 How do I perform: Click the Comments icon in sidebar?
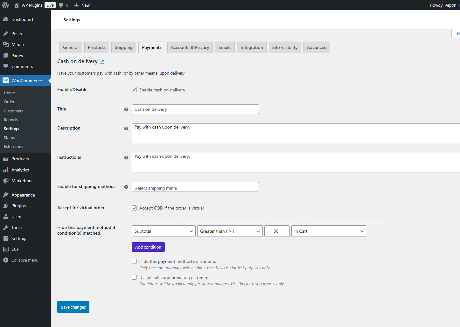(x=6, y=66)
